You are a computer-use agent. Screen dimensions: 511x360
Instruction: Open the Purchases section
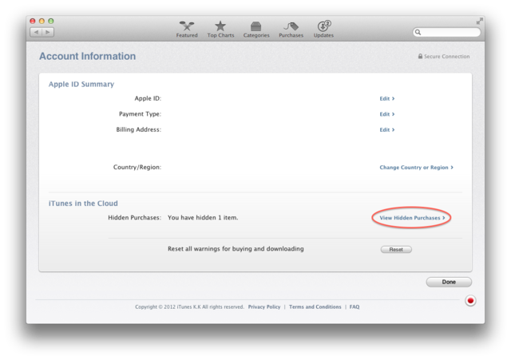click(x=291, y=30)
